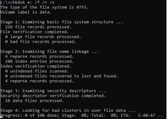Click the ETA 5:40:47 value
Image resolution: width=167 pixels, height=119 pixels.
(146, 115)
